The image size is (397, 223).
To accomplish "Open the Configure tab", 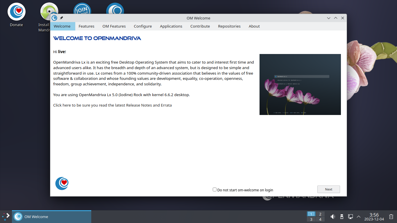I will point(143,26).
